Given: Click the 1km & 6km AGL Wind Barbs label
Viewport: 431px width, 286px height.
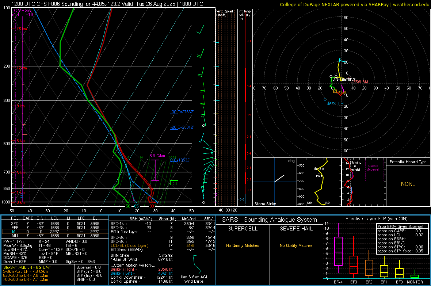Looking at the screenshot, I should pos(194,279).
